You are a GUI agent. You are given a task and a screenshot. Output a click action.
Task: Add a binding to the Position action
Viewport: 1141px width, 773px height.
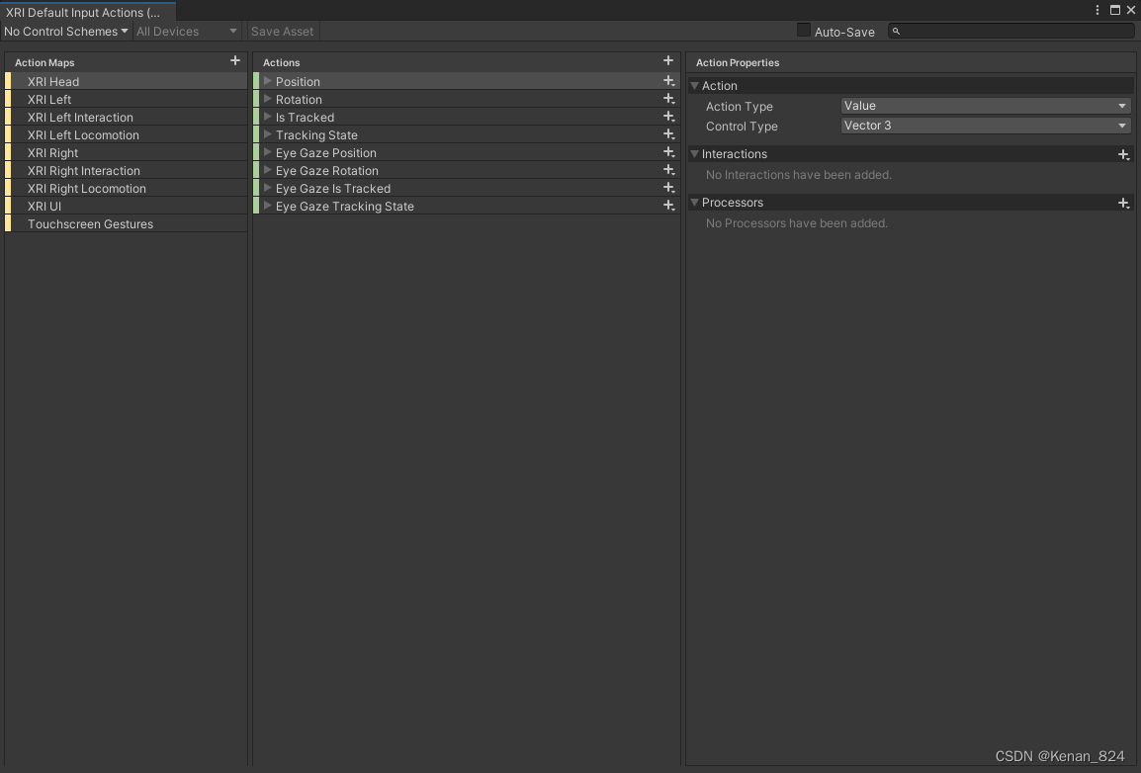(668, 81)
